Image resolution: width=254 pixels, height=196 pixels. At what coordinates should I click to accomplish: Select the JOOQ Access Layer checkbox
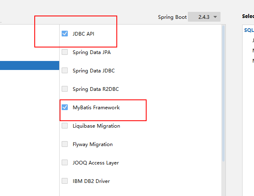65,162
